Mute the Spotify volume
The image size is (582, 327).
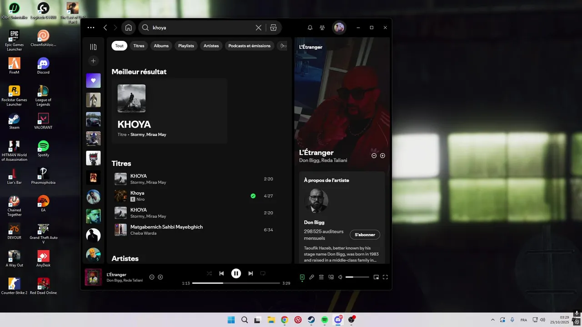(340, 277)
